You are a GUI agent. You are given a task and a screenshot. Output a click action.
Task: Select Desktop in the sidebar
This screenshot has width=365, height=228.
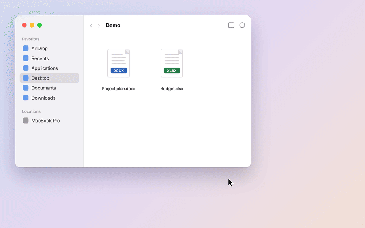coord(49,78)
